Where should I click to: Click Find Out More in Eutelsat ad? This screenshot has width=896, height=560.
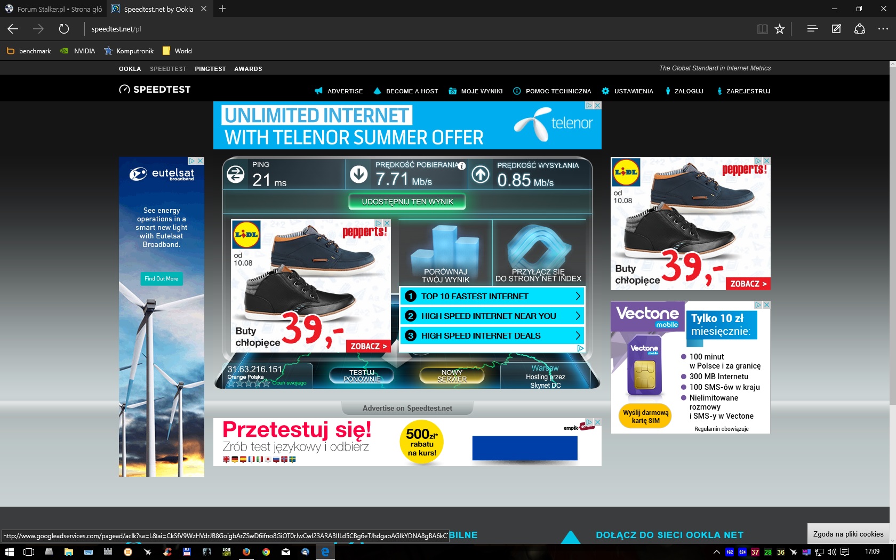coord(161,278)
